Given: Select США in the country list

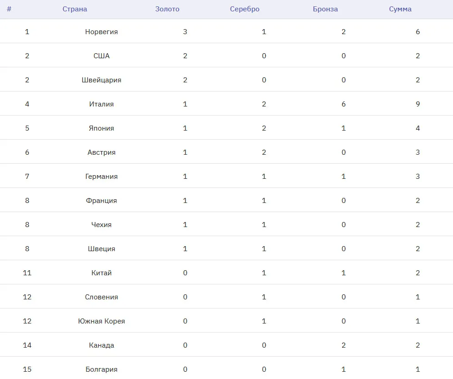Looking at the screenshot, I should click(x=101, y=56).
